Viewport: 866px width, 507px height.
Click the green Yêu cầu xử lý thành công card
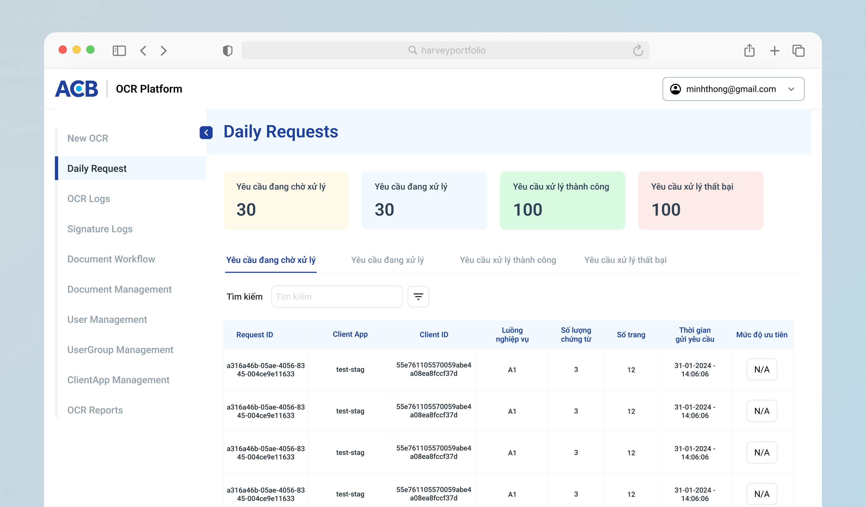point(562,200)
